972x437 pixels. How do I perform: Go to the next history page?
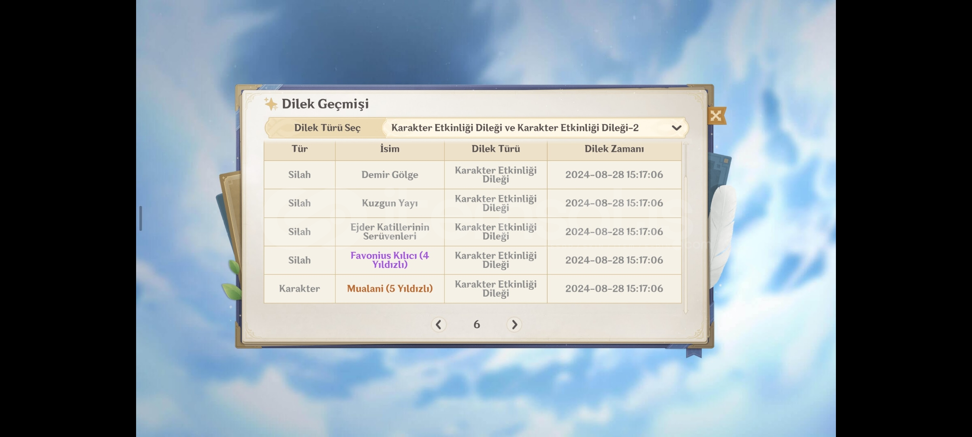(x=514, y=325)
